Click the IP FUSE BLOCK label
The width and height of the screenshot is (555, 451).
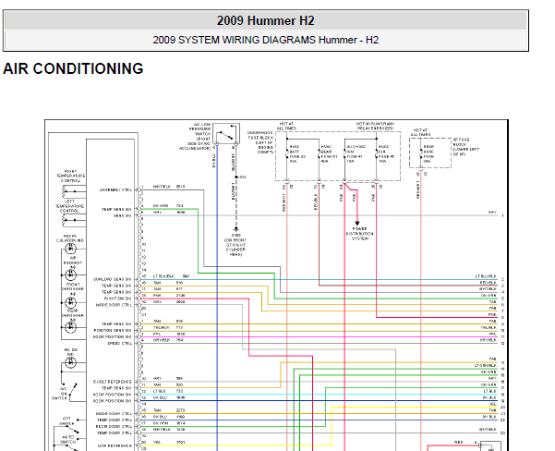(466, 147)
